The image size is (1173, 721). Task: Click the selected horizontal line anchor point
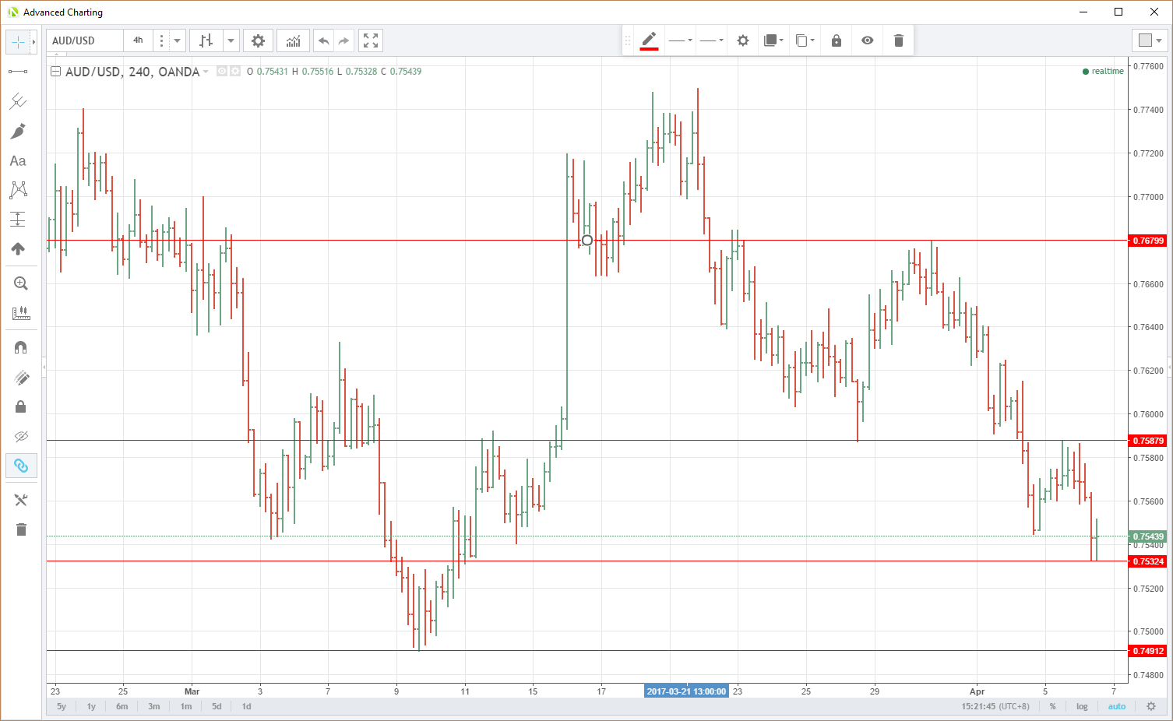click(587, 241)
